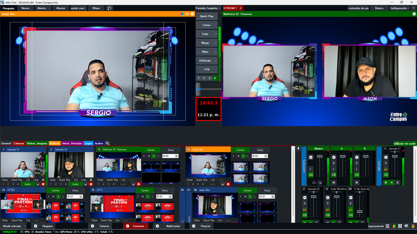Open To Be Sport audio settings gear
Screen dimensions: 417x234
point(351,198)
